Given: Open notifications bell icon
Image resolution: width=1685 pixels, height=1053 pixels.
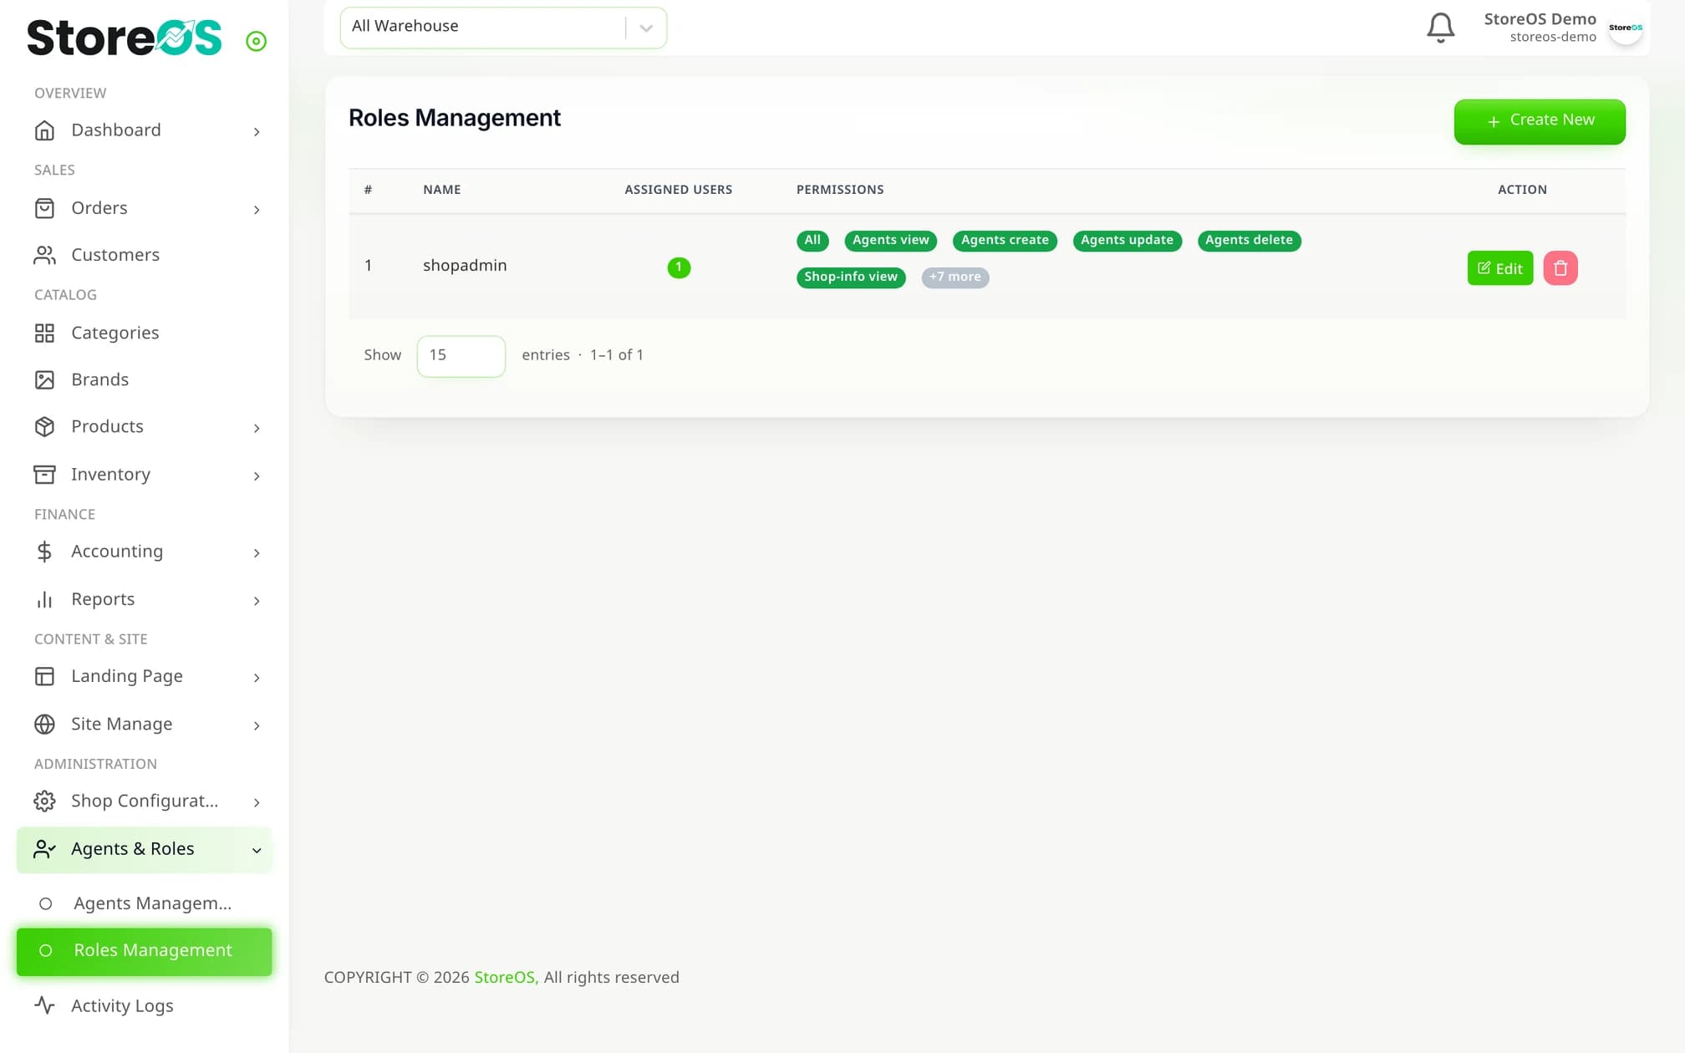Looking at the screenshot, I should point(1440,28).
